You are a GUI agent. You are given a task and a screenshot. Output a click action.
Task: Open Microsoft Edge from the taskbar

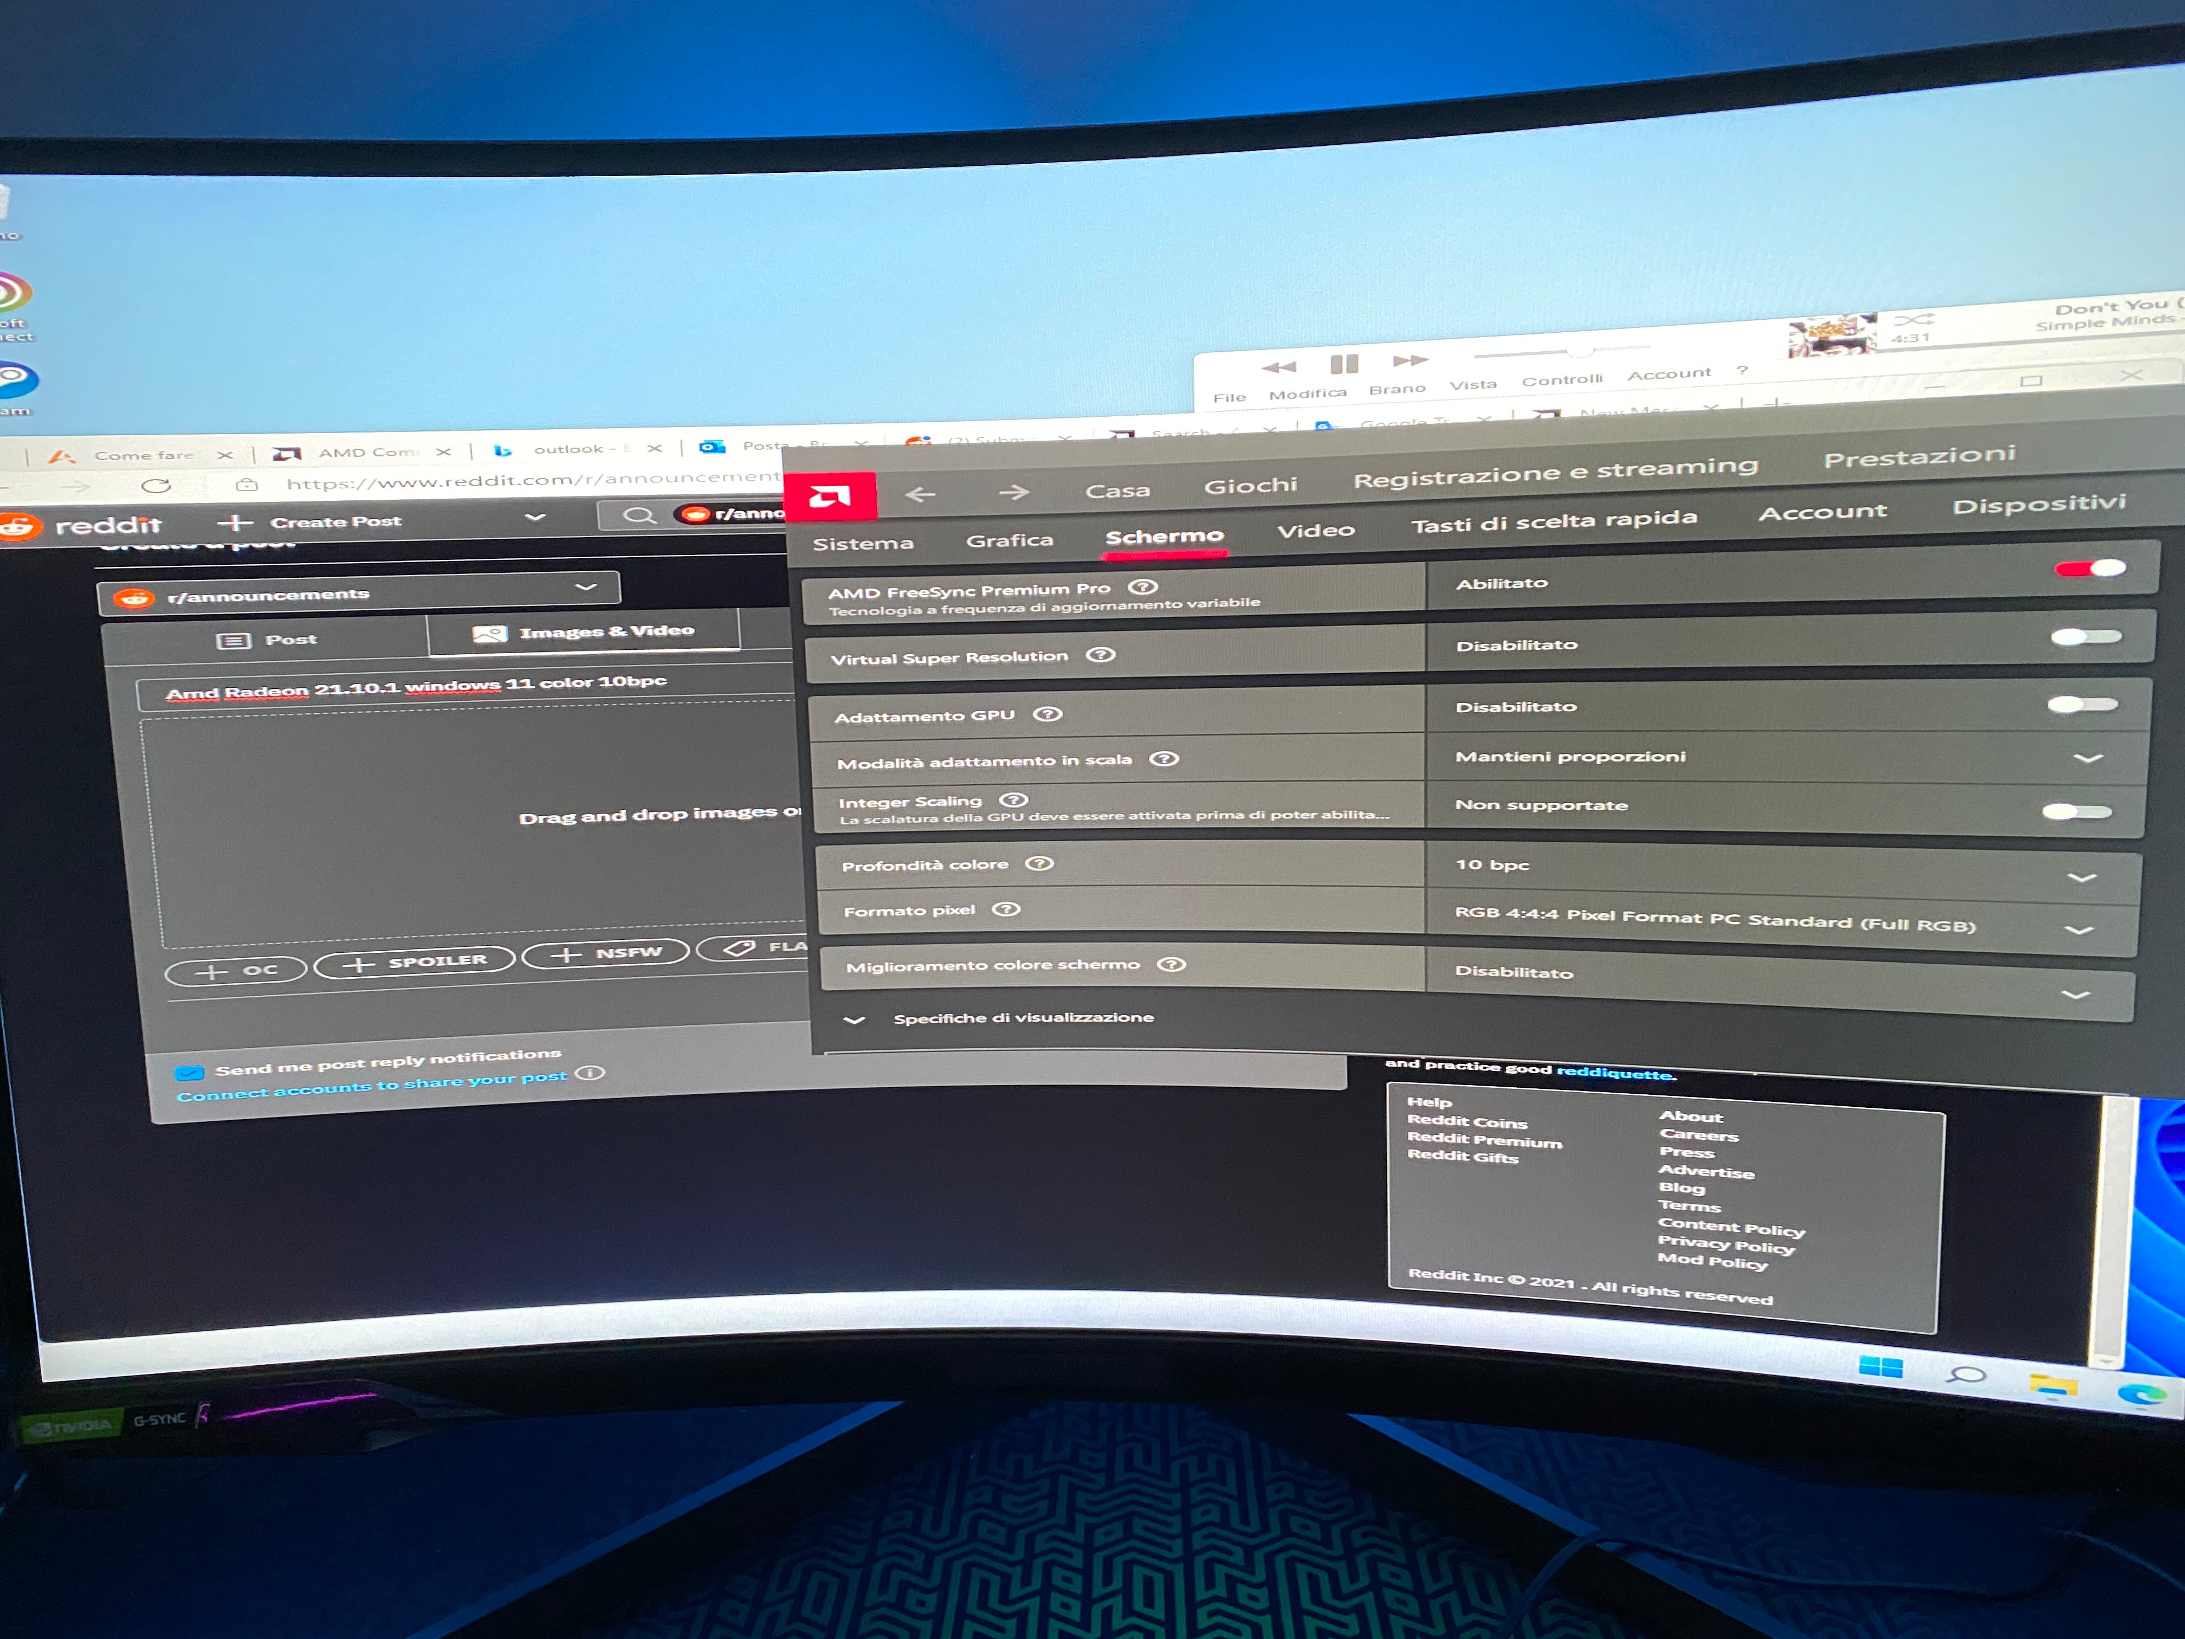2143,1394
